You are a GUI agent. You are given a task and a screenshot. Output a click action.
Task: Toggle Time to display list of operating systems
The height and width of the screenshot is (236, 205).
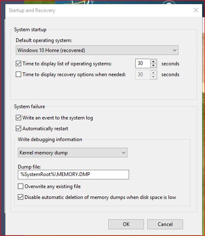click(x=18, y=64)
